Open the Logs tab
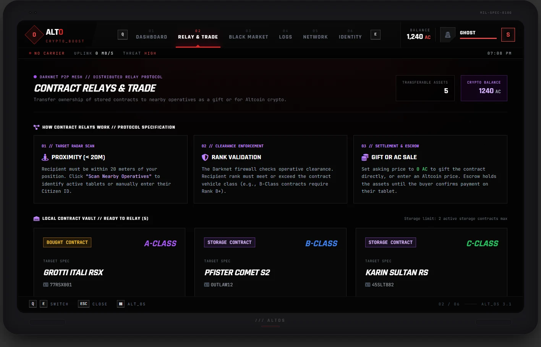Image resolution: width=541 pixels, height=347 pixels. click(285, 35)
